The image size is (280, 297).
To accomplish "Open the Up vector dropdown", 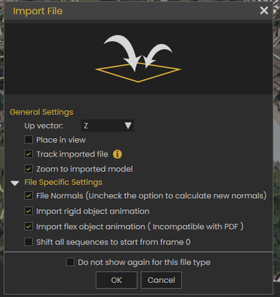I will point(107,125).
